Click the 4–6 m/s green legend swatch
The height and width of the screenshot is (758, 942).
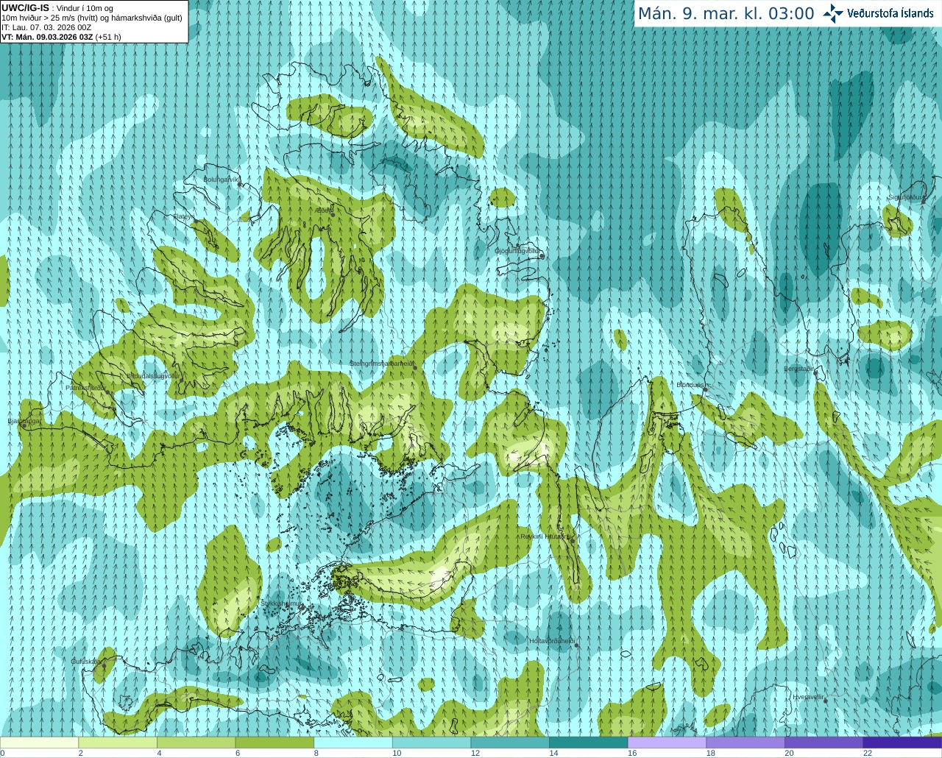[196, 743]
